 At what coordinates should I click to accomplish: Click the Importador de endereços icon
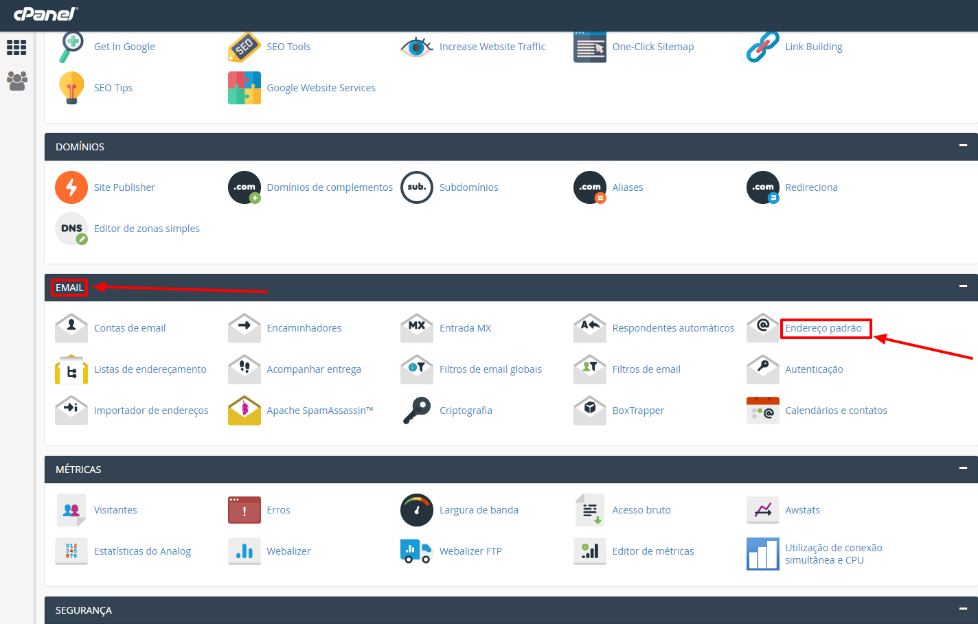click(71, 411)
